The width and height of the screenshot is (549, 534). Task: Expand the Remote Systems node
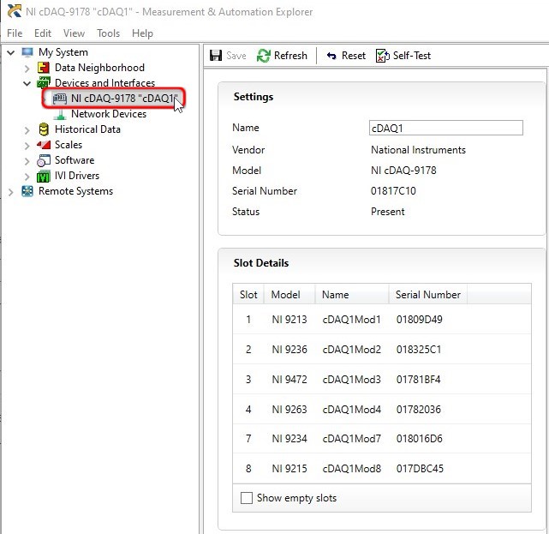[x=11, y=192]
